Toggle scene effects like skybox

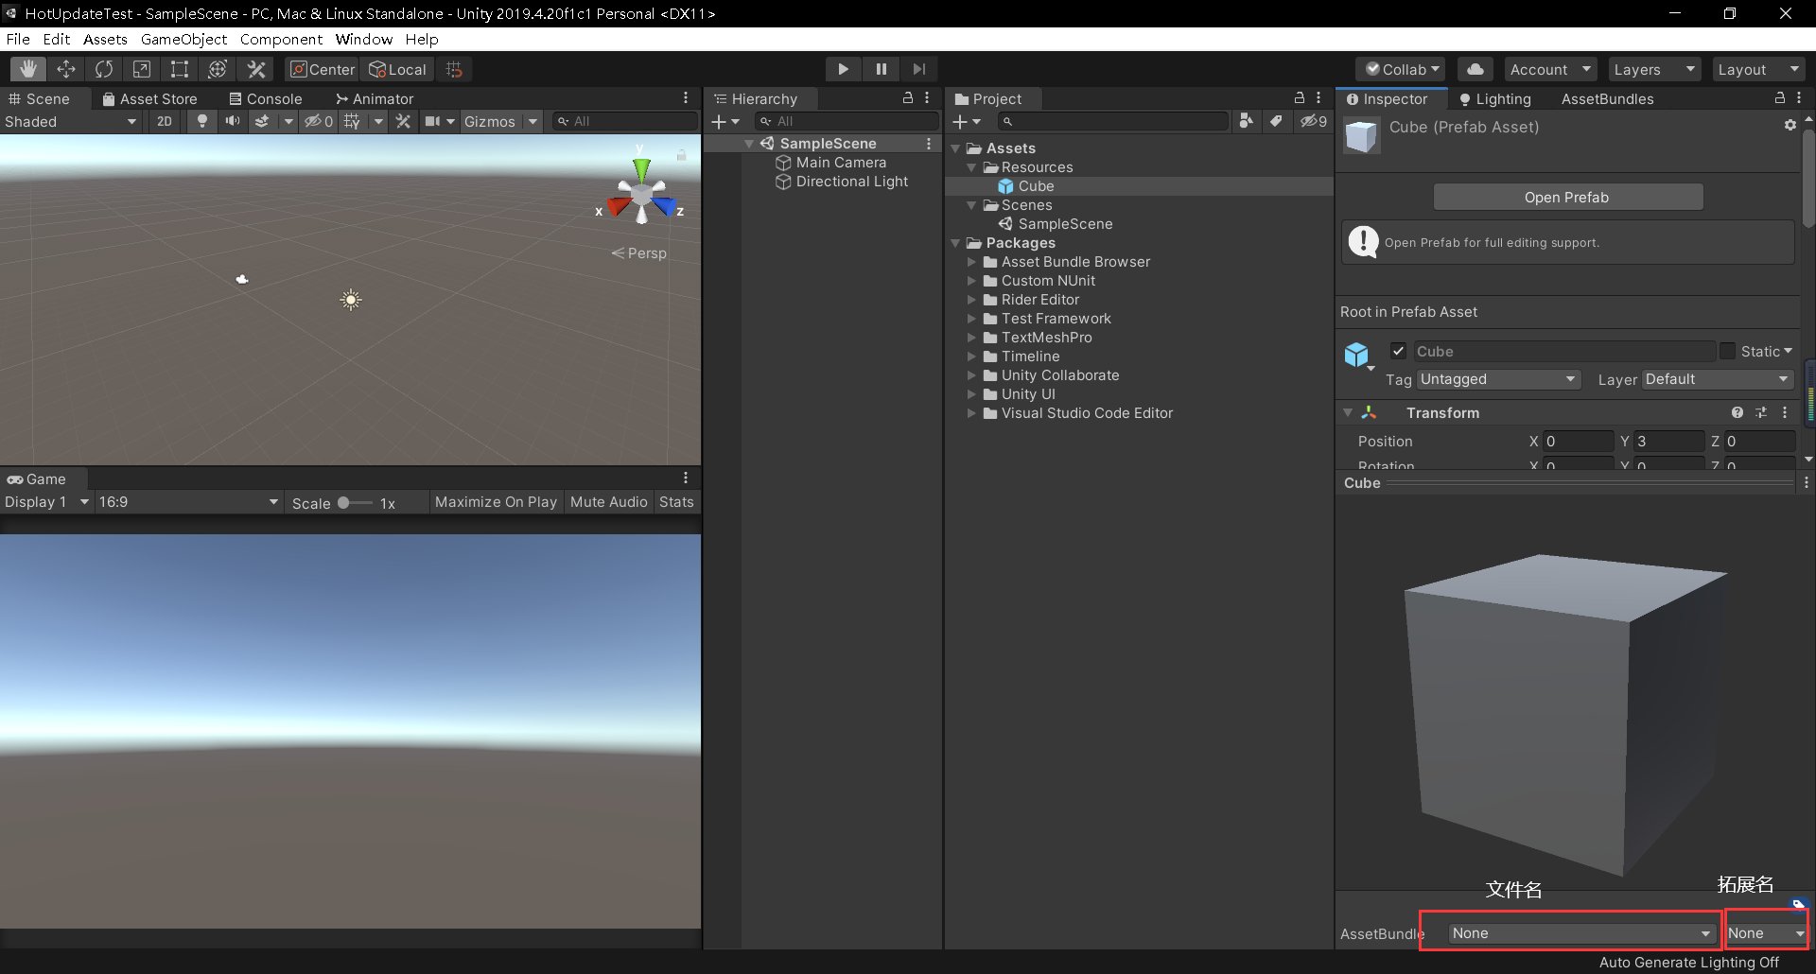click(x=262, y=121)
